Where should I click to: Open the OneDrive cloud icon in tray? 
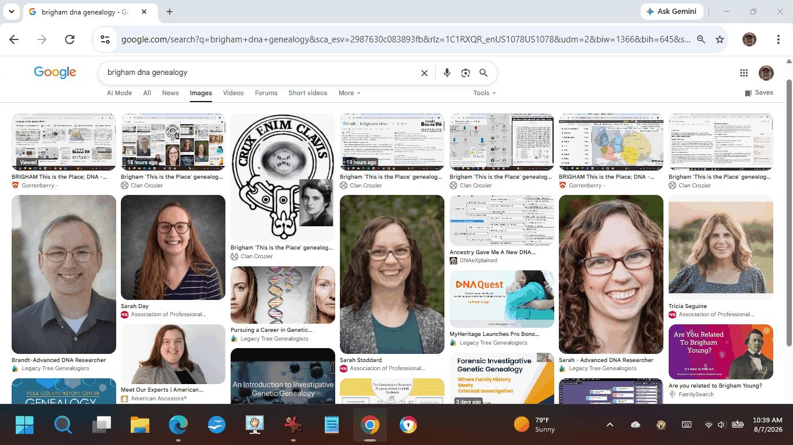[x=636, y=425]
